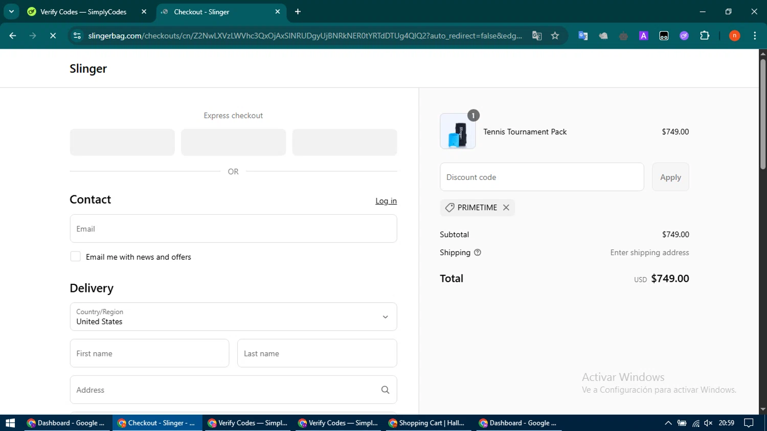Click the middle express checkout button

(x=233, y=142)
